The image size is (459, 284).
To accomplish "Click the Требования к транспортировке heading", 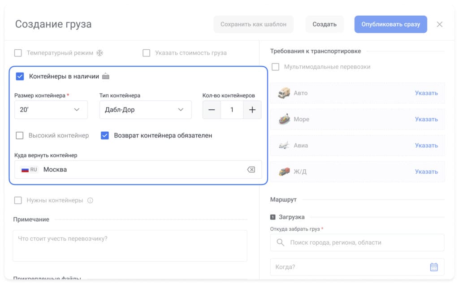I will coord(315,51).
